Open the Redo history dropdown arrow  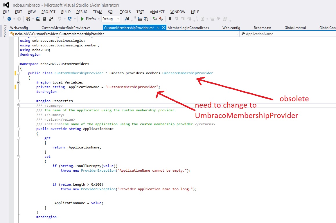click(x=75, y=19)
